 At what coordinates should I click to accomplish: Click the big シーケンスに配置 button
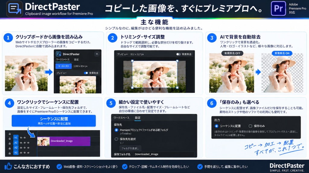click(x=54, y=121)
